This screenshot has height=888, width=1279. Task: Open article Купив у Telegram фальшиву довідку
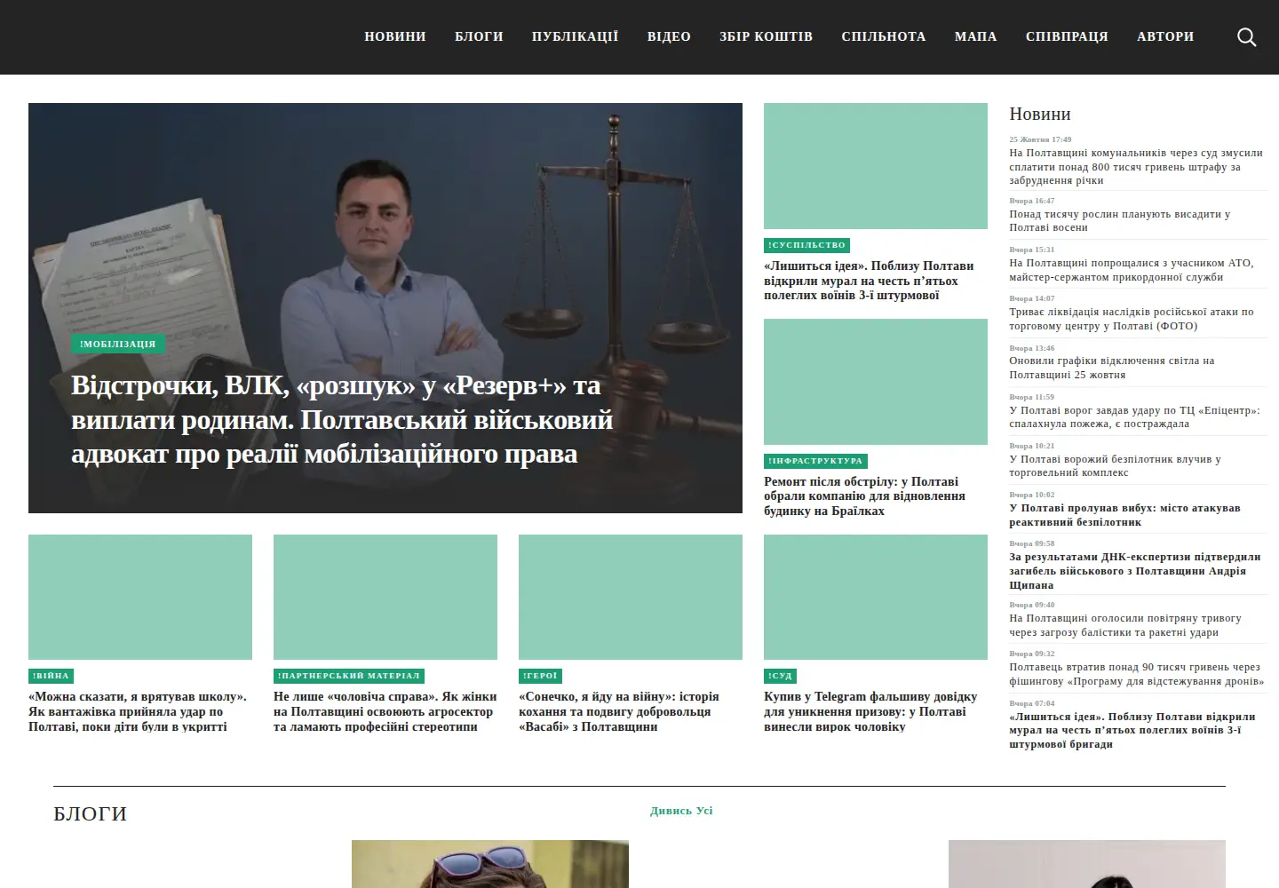tap(870, 711)
